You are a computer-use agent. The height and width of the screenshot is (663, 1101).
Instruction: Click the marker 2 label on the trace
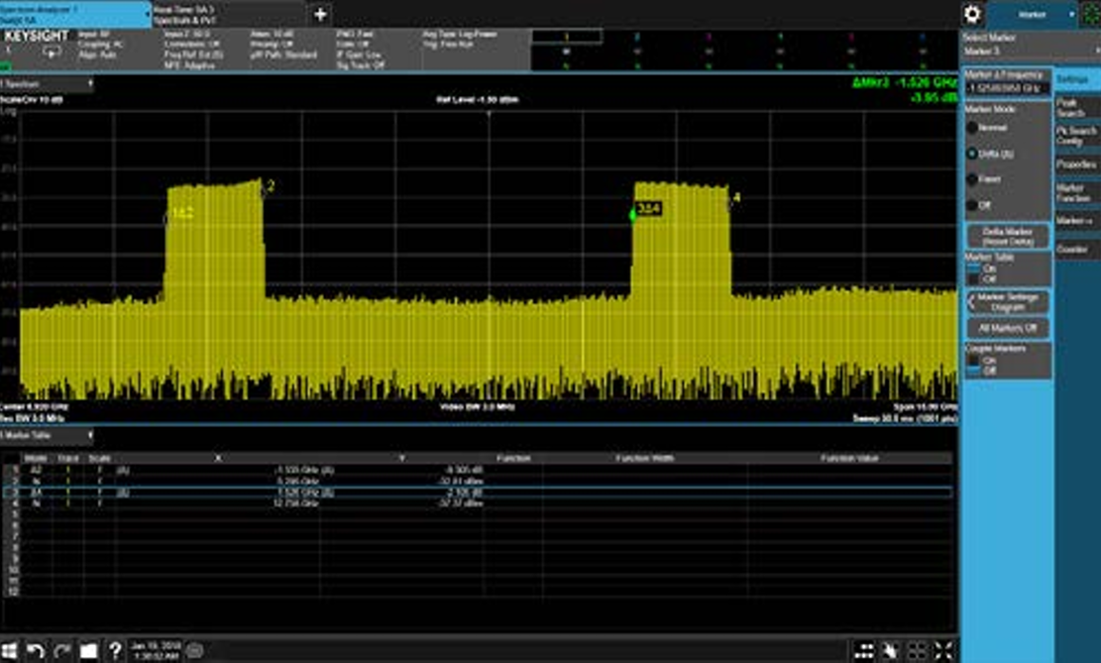coord(271,186)
